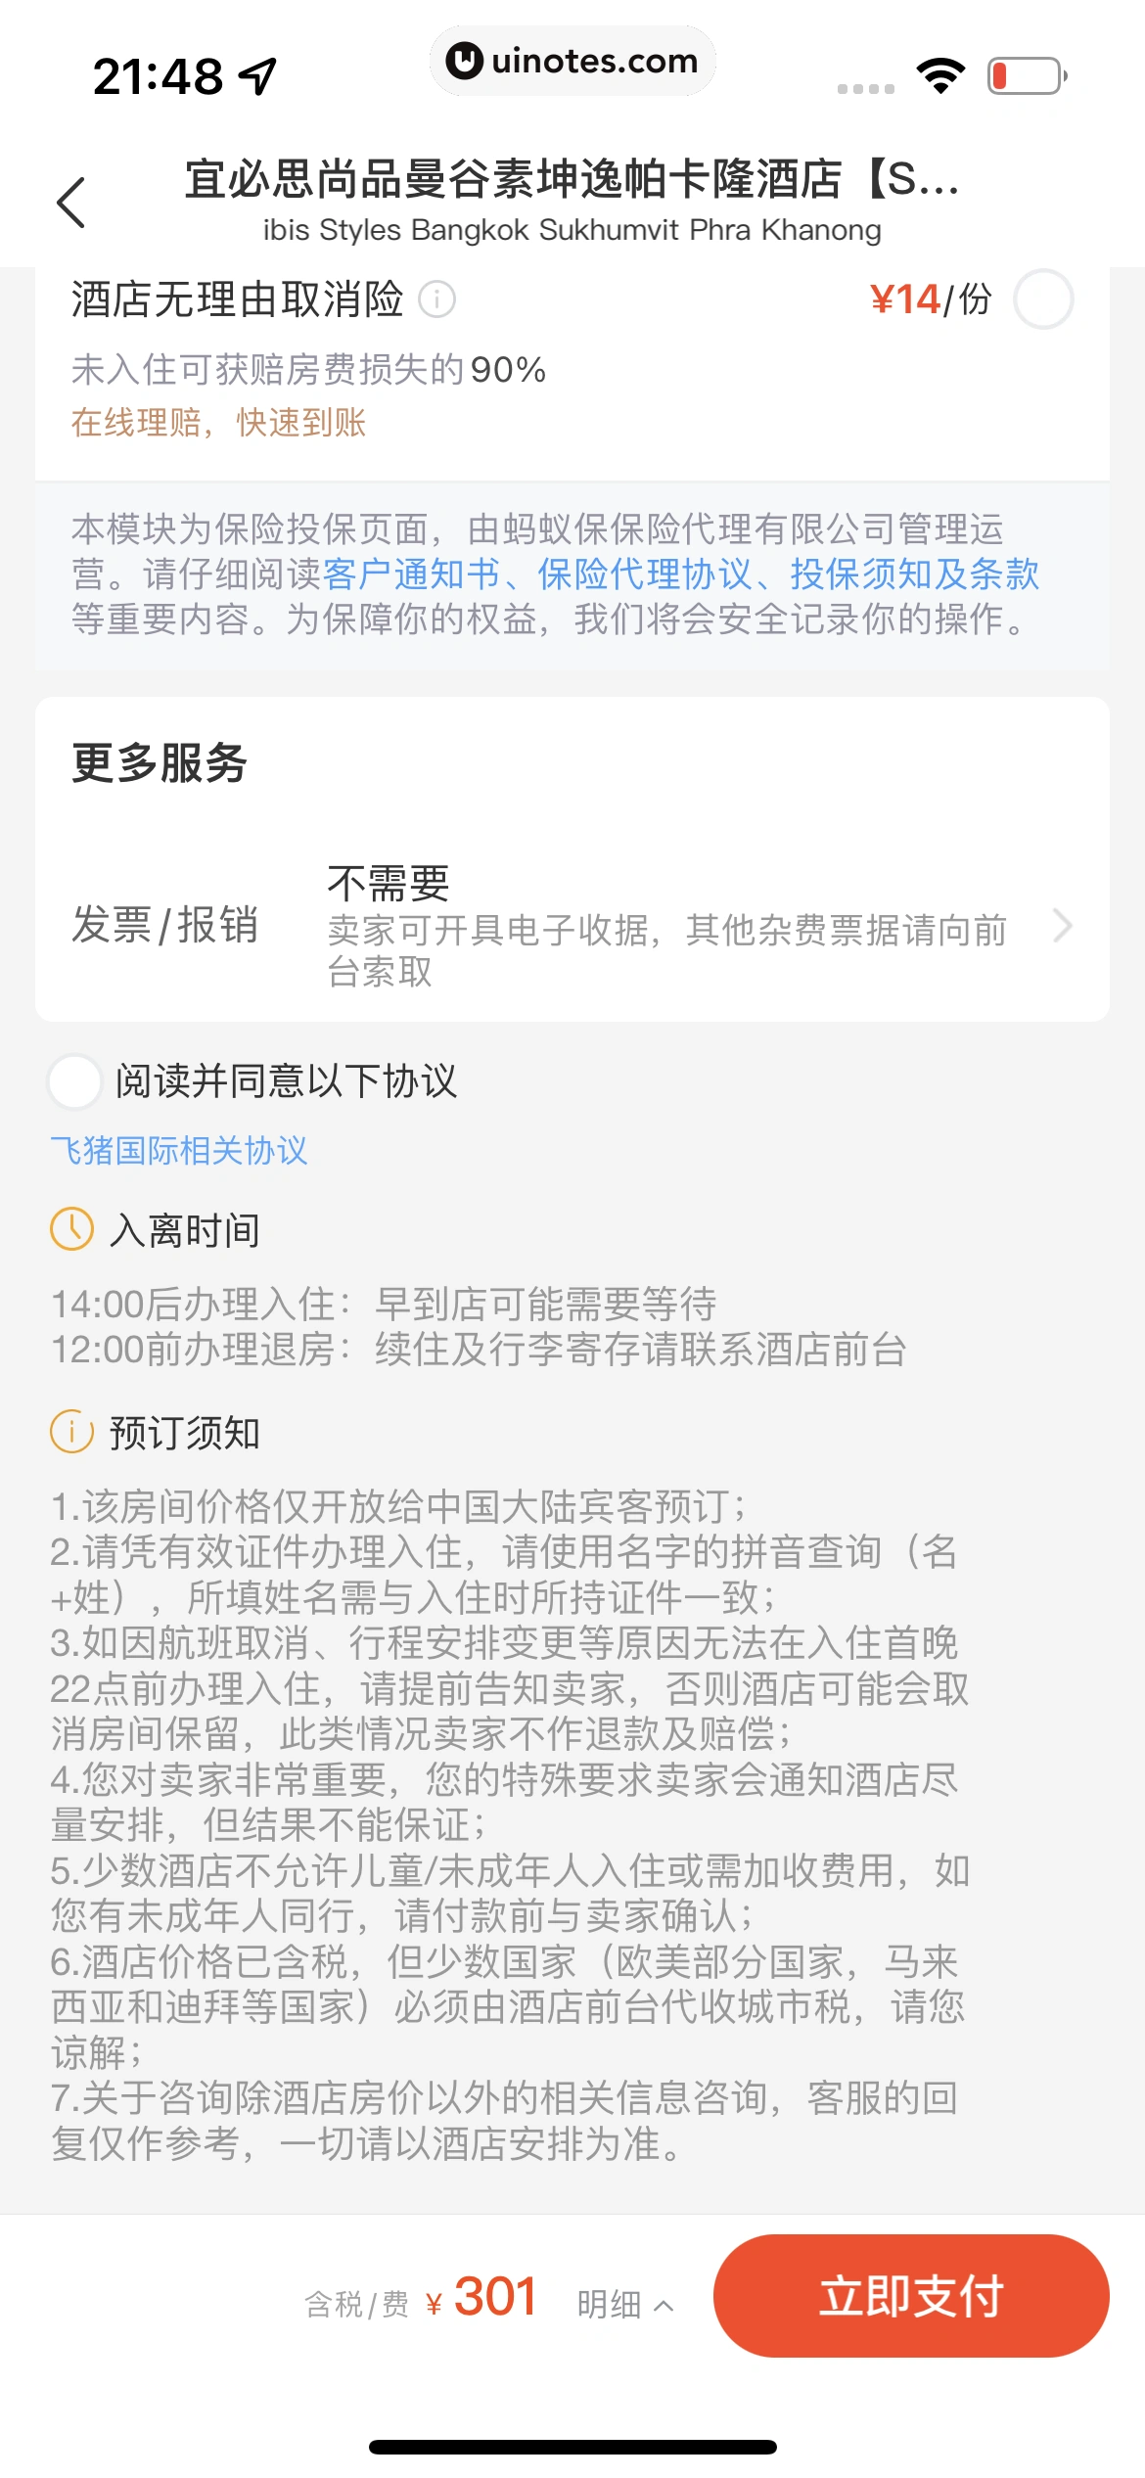This screenshot has height=2478, width=1145.
Task: Tap the uinotes.com logo icon
Action: (464, 61)
